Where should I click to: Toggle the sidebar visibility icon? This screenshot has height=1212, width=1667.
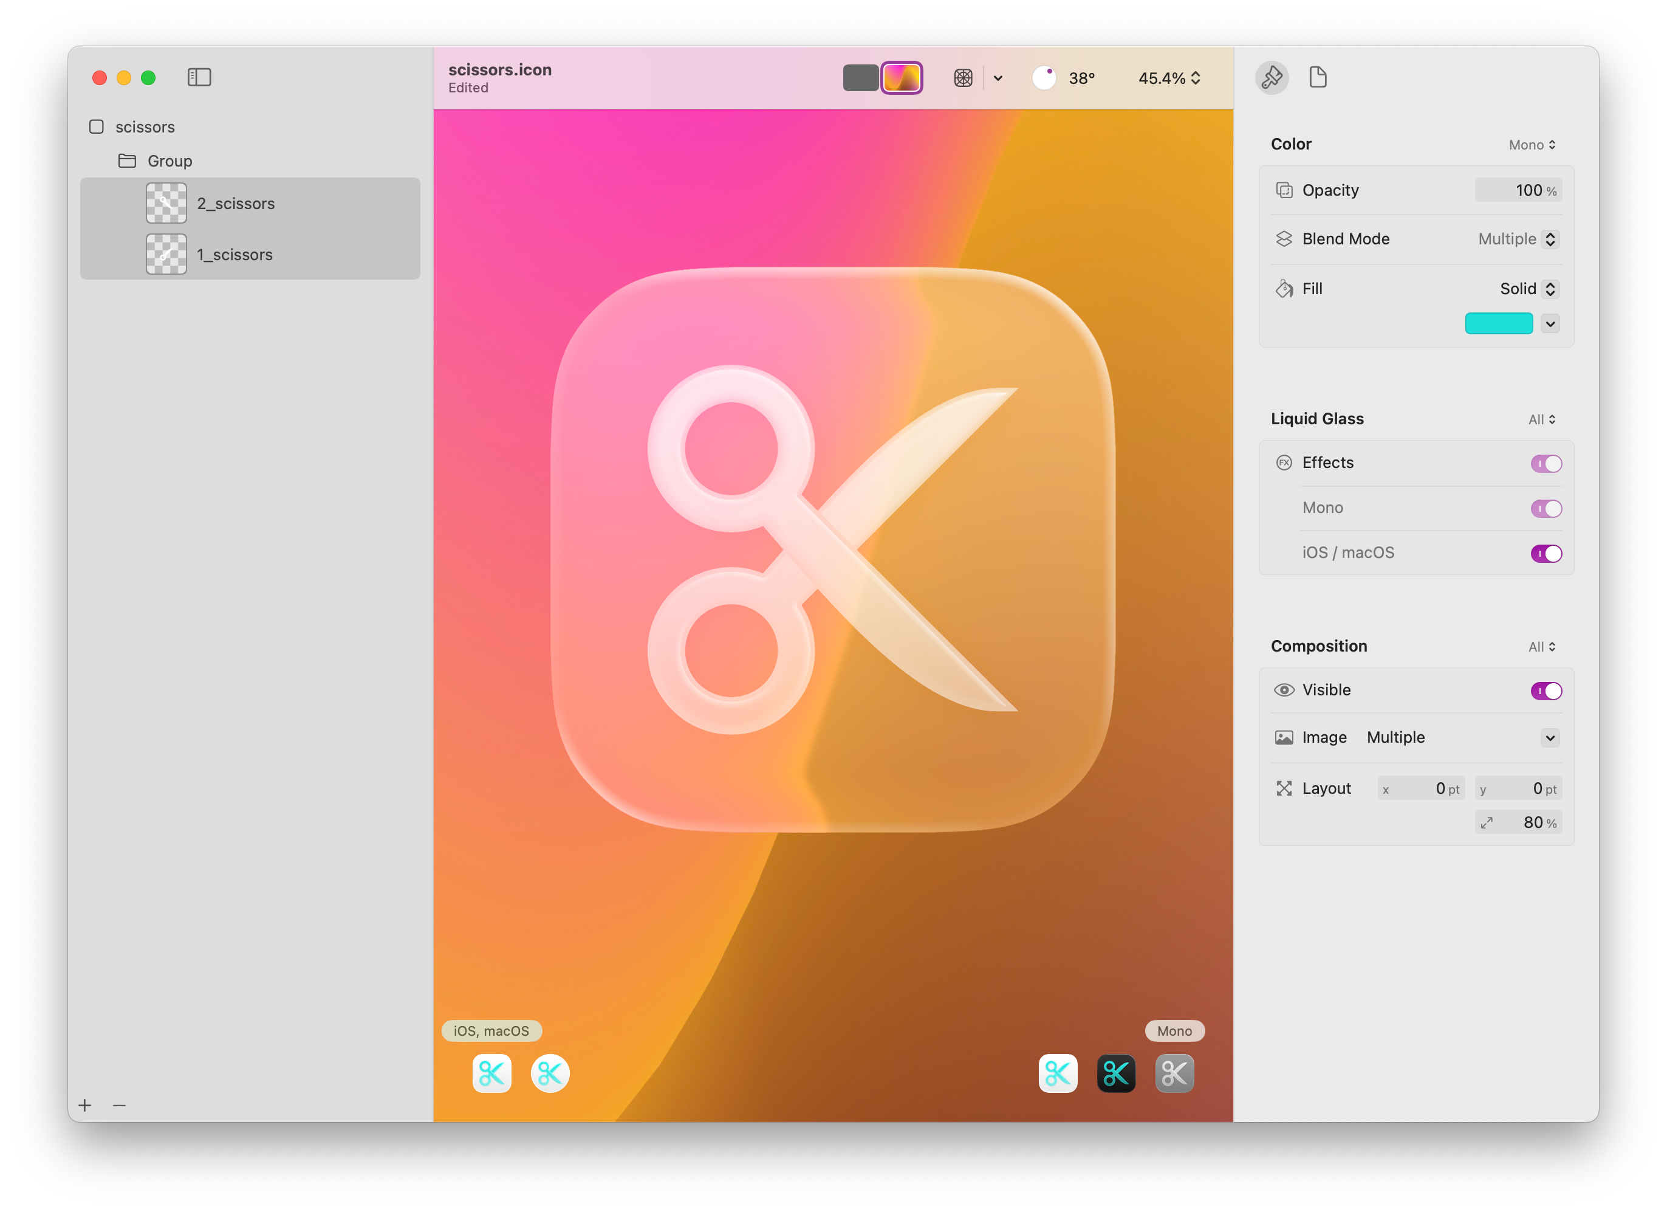click(x=199, y=77)
